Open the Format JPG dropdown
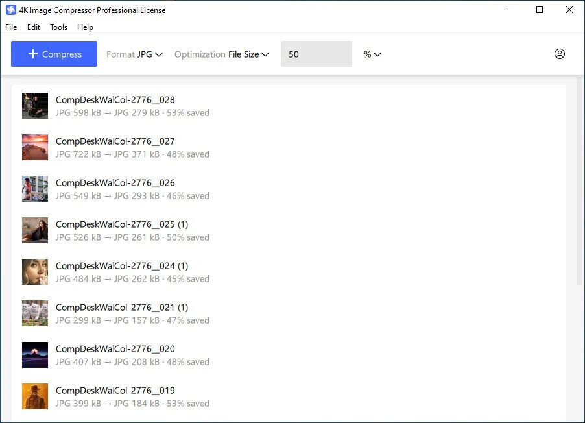 click(135, 54)
